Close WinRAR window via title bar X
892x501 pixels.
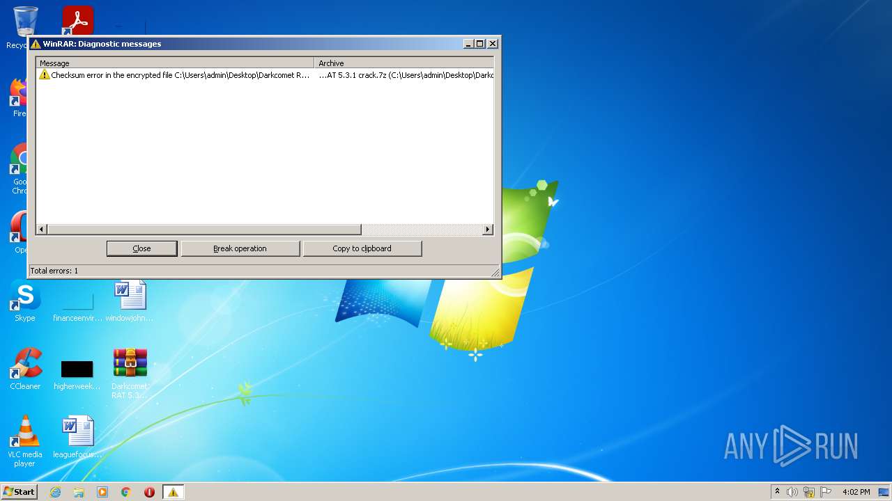pos(492,44)
